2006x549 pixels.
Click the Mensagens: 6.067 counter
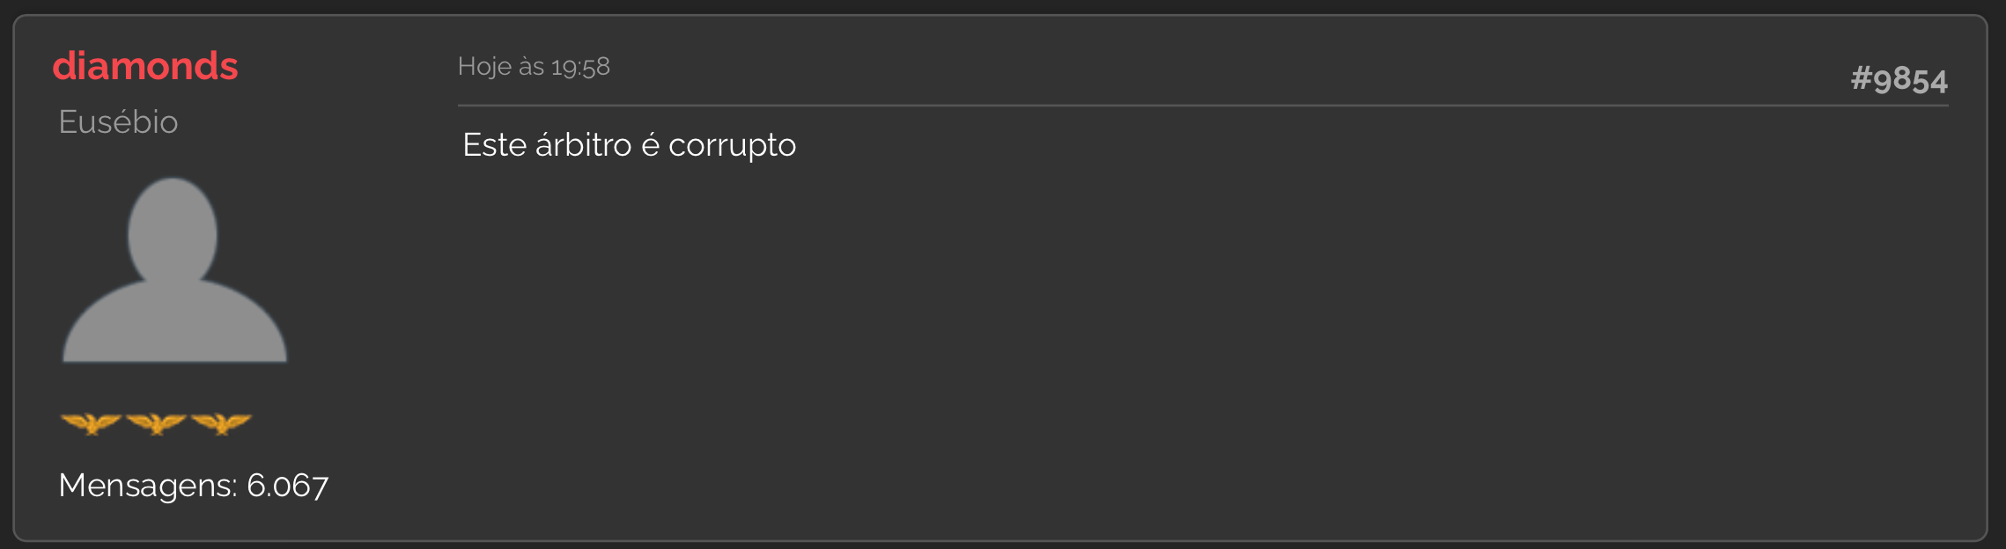pos(194,486)
